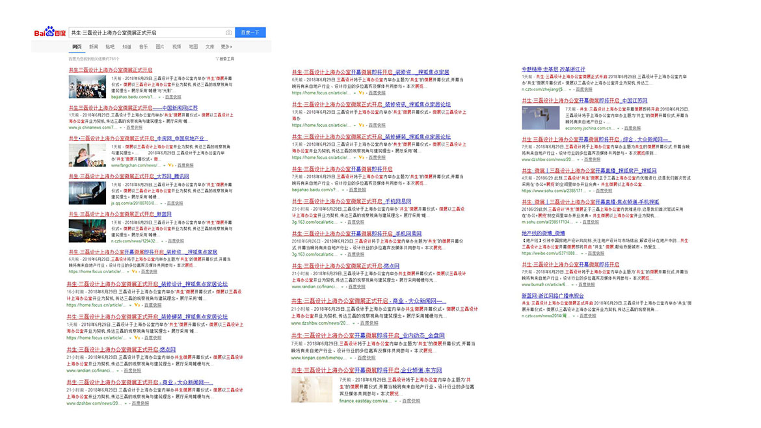Expand the 更多» category menu
The height and width of the screenshot is (428, 761).
click(x=226, y=47)
